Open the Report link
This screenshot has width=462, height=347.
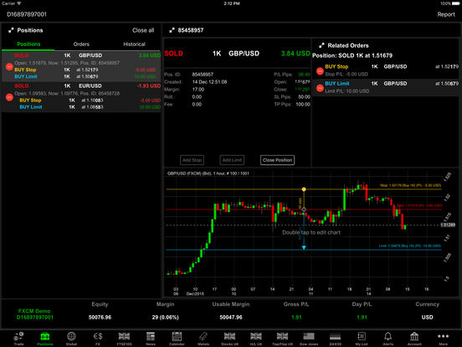pyautogui.click(x=446, y=14)
